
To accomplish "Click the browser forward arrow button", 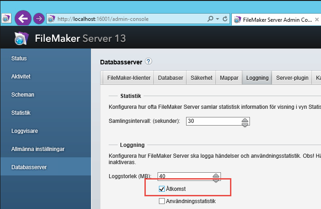I will (38, 19).
